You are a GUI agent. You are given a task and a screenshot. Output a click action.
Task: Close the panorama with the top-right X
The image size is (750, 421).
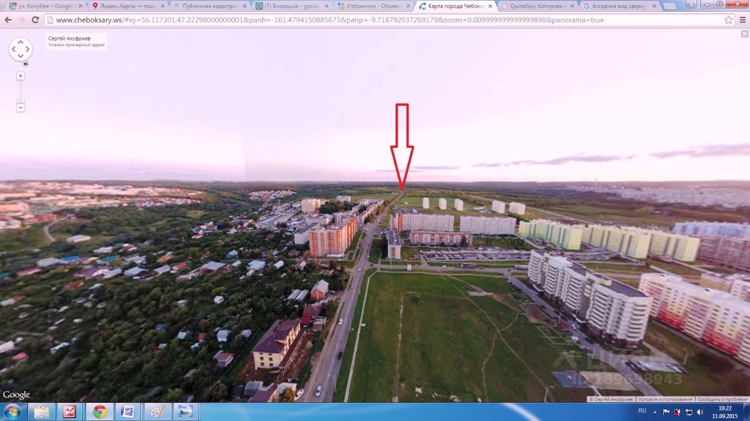click(745, 34)
